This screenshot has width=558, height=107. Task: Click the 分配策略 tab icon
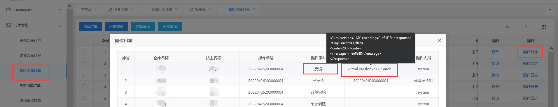110,10
